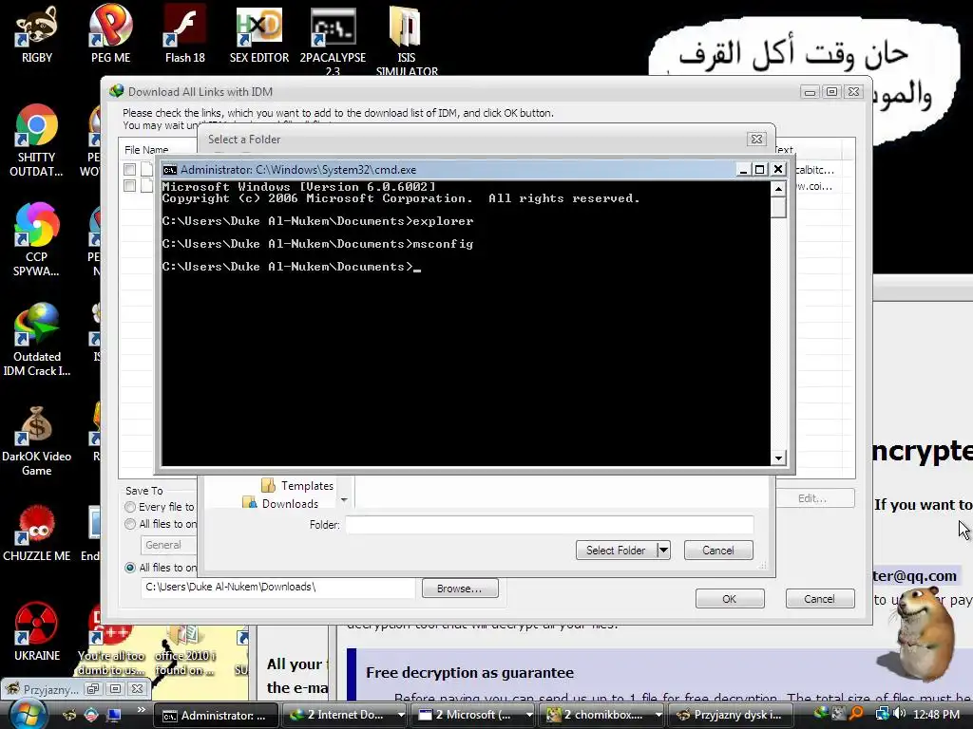The height and width of the screenshot is (729, 973).
Task: Click the volume speaker tray icon
Action: pos(900,714)
